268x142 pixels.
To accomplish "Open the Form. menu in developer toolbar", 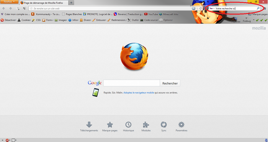I will (48, 20).
